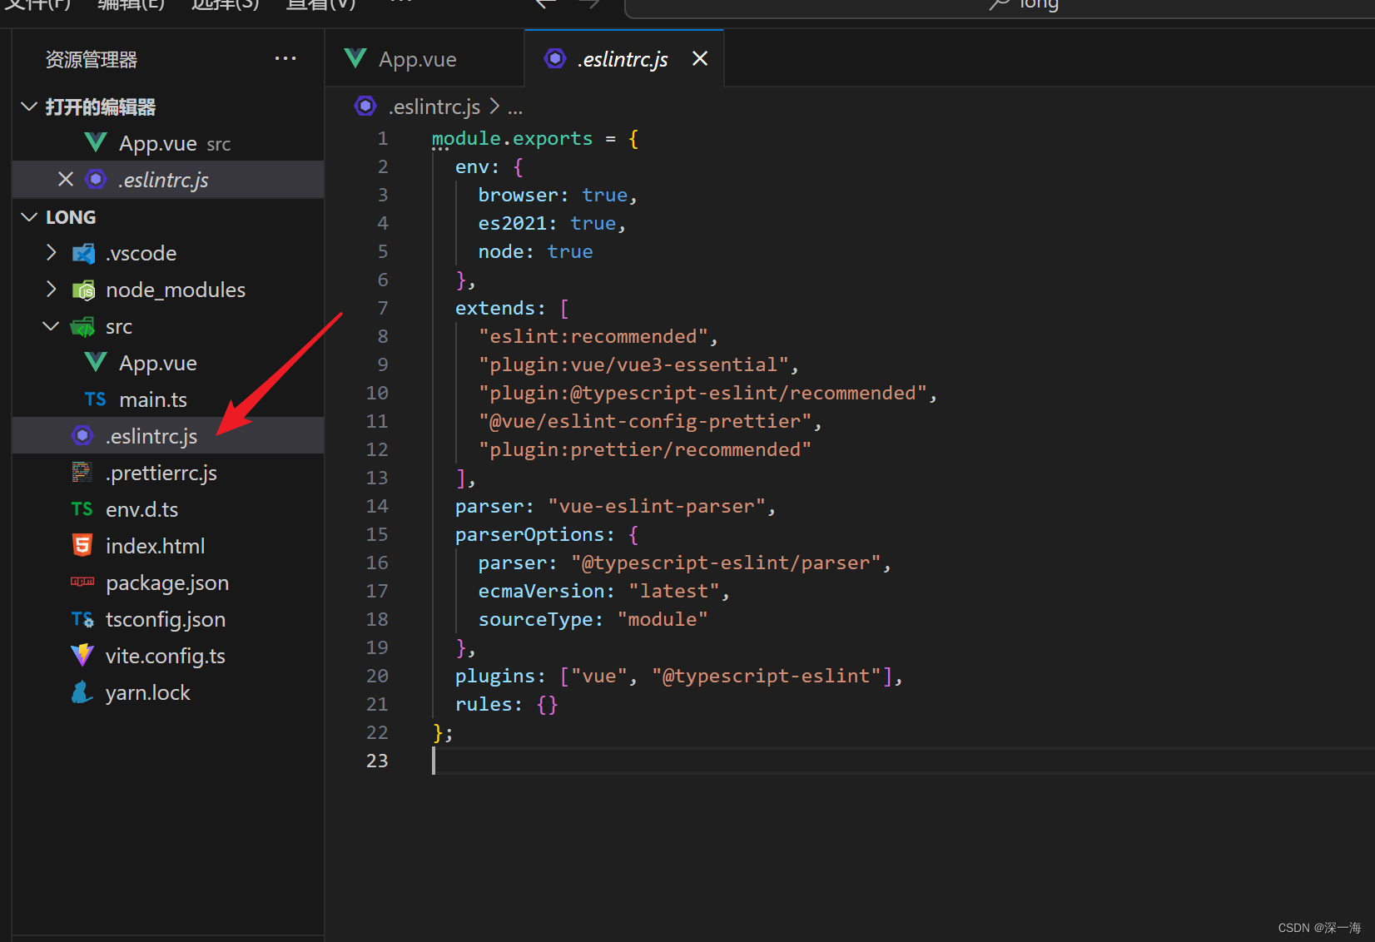This screenshot has height=942, width=1375.
Task: Open package.json using its npm icon
Action: pyautogui.click(x=82, y=583)
